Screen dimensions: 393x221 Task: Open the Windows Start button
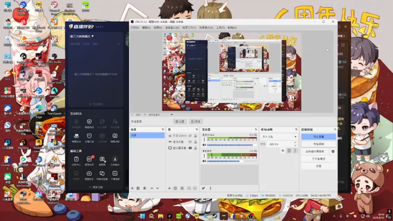pyautogui.click(x=142, y=216)
